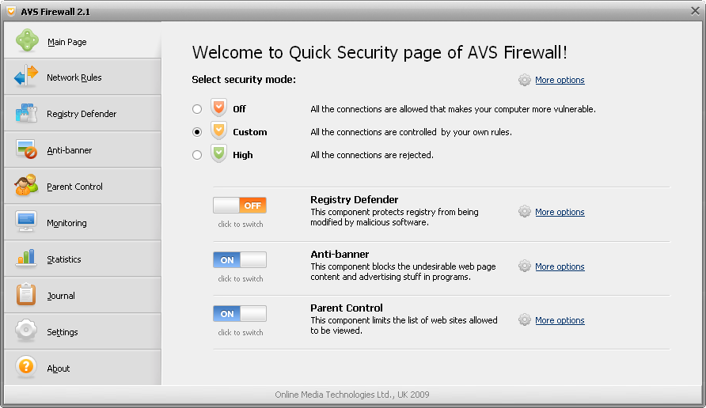Open the Journal clipboard icon
Screen dimensions: 706x408
pyautogui.click(x=26, y=295)
